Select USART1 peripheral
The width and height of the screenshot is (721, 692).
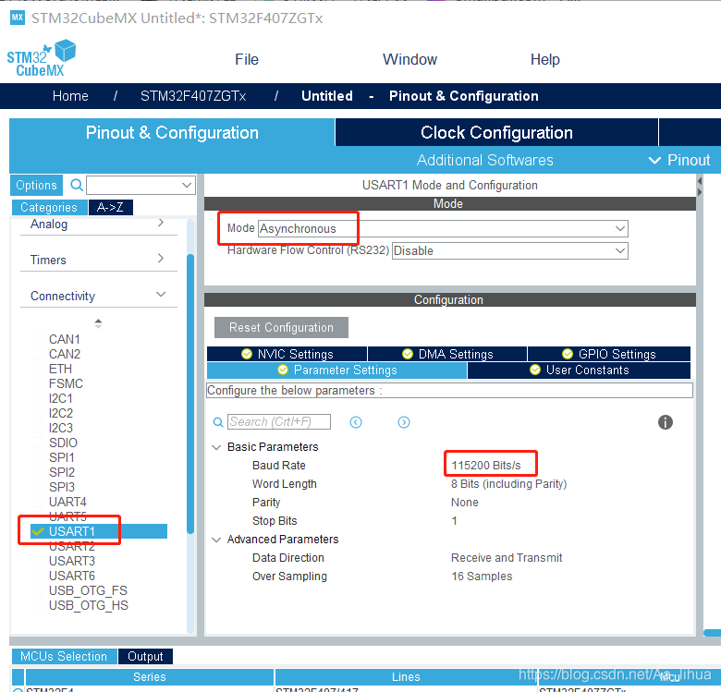point(99,531)
